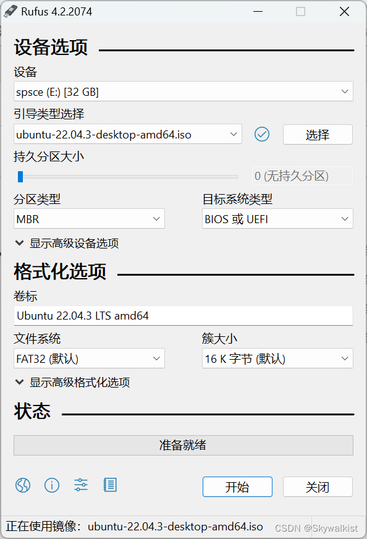Click the 设备 label above the device dropdown
Viewport: 367px width, 539px height.
click(x=25, y=72)
